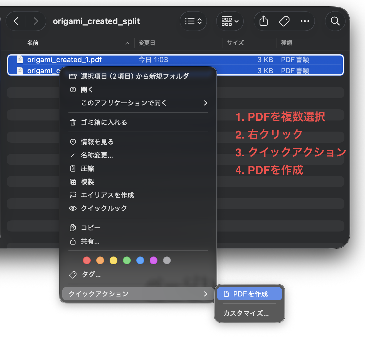Choose 選択項目 (2項目) から新規フォルダ
365x342 pixels.
[138, 76]
